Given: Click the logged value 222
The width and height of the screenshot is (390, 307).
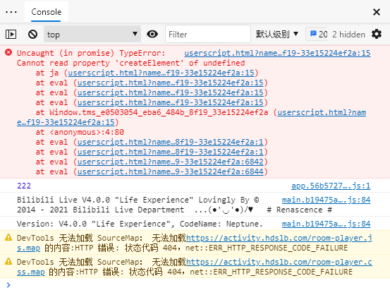Looking at the screenshot, I should [x=24, y=186].
